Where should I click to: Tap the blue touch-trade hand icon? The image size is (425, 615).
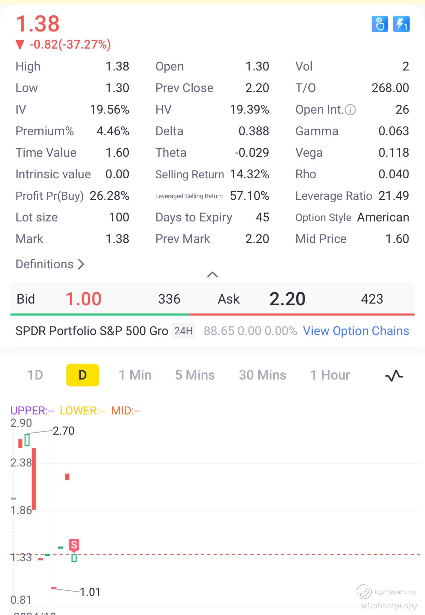(380, 24)
